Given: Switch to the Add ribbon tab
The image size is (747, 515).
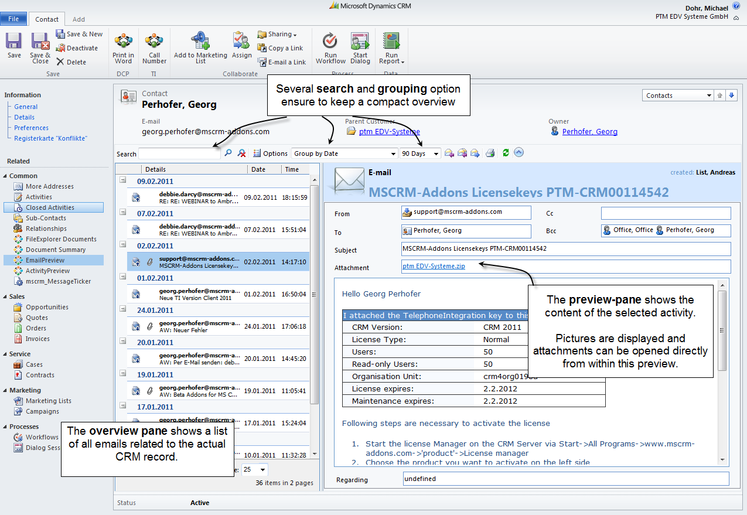Looking at the screenshot, I should tap(78, 19).
